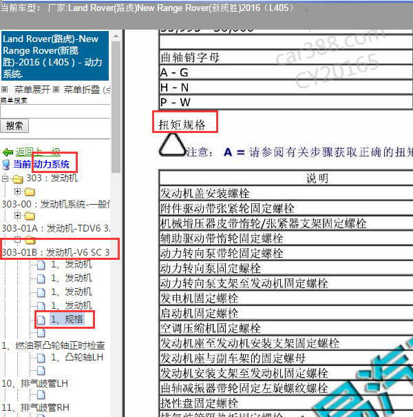
Task: Click the 附件驱动带张紧轮固定螺栓 row
Action: pyautogui.click(x=286, y=208)
